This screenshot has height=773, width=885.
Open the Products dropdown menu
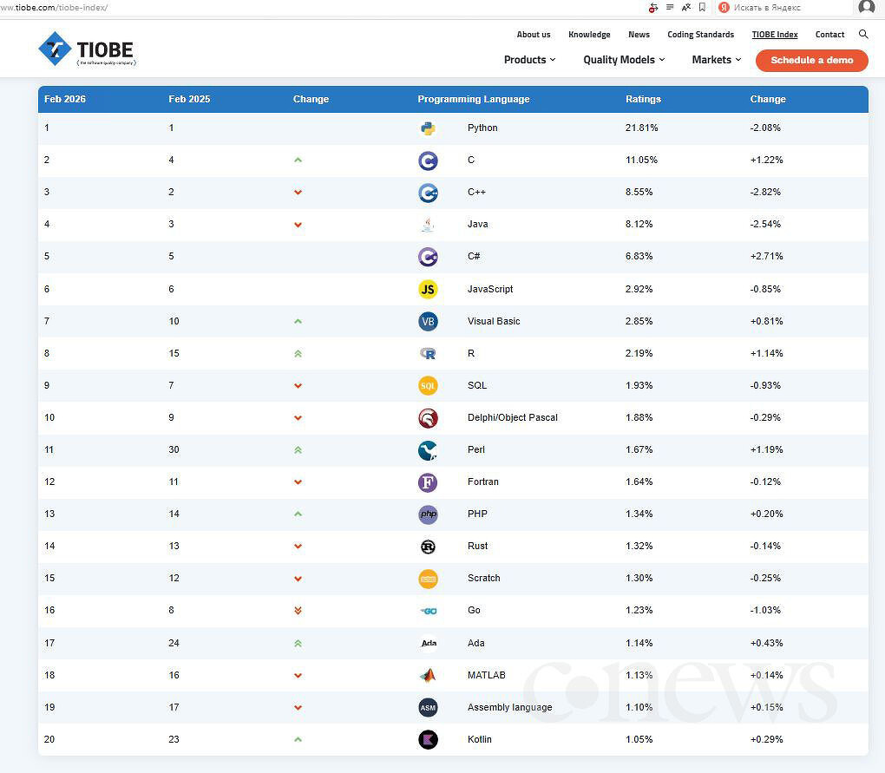coord(529,60)
